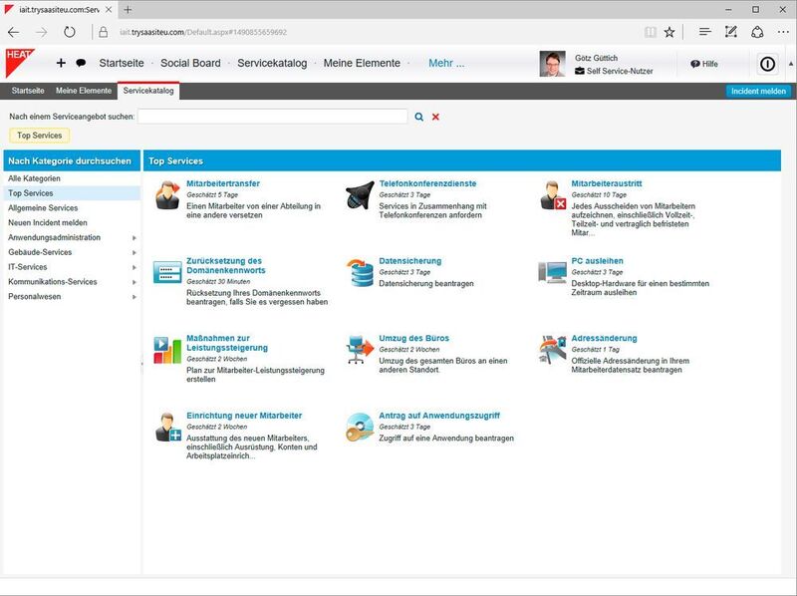Select the Servicekatalog tab
This screenshot has height=596, width=797.
point(148,91)
